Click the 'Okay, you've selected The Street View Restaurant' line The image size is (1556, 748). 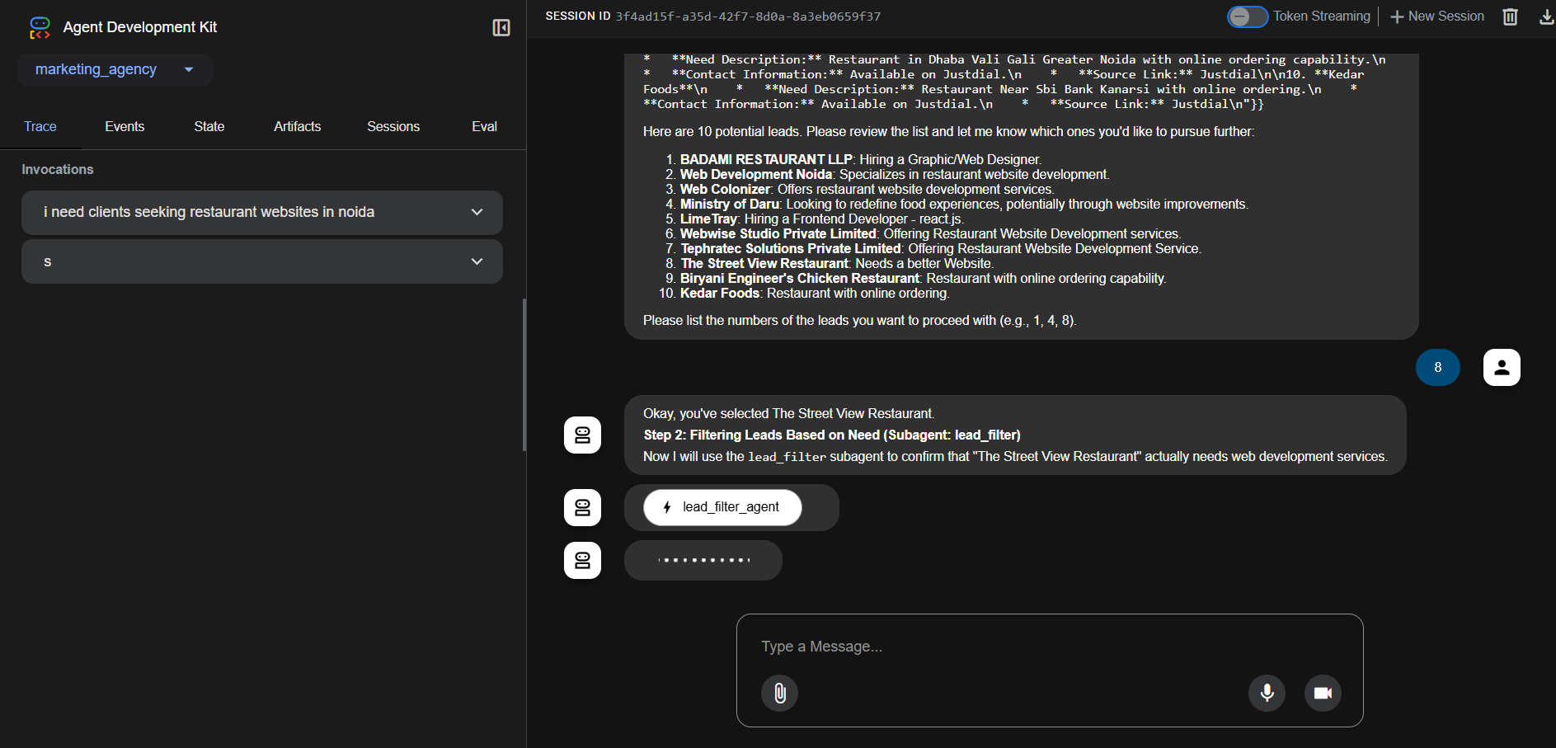tap(788, 413)
